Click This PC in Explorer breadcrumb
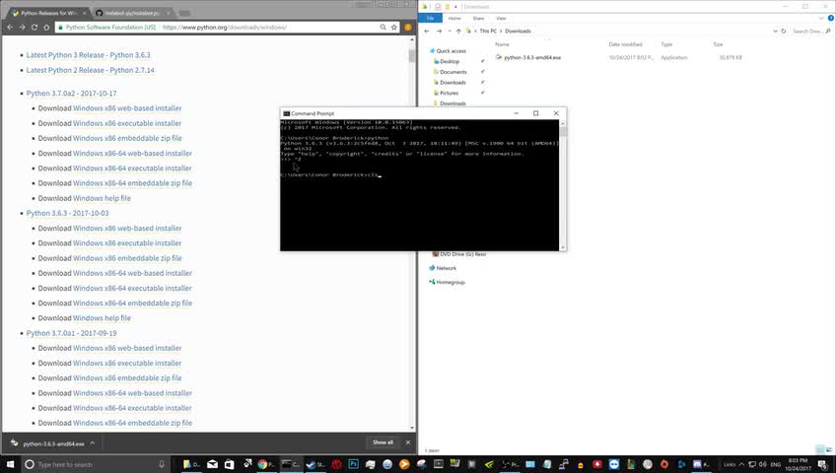Viewport: 836px width, 473px height. click(488, 32)
